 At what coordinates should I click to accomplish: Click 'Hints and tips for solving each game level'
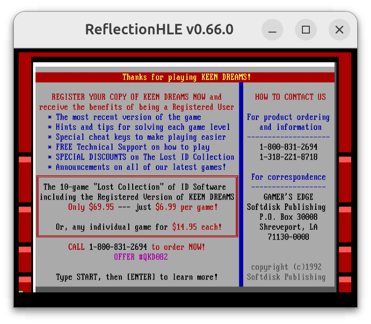pyautogui.click(x=143, y=127)
